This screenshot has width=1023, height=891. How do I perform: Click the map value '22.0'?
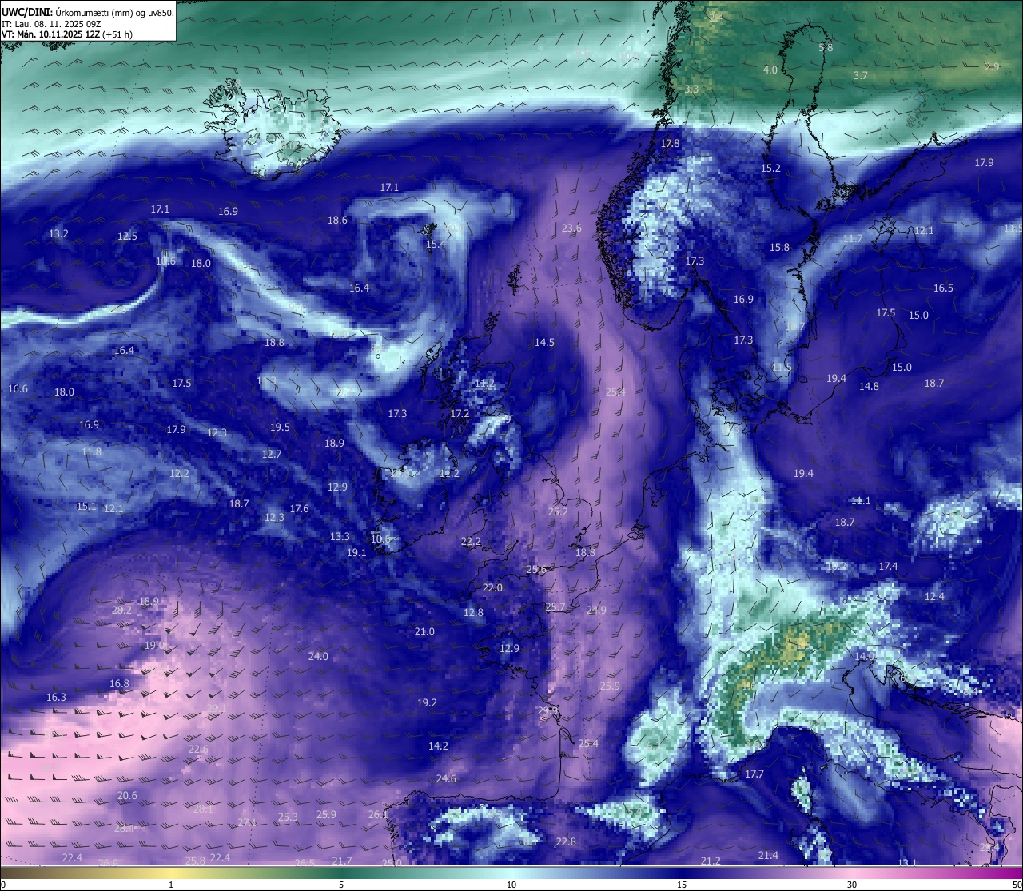tap(492, 587)
